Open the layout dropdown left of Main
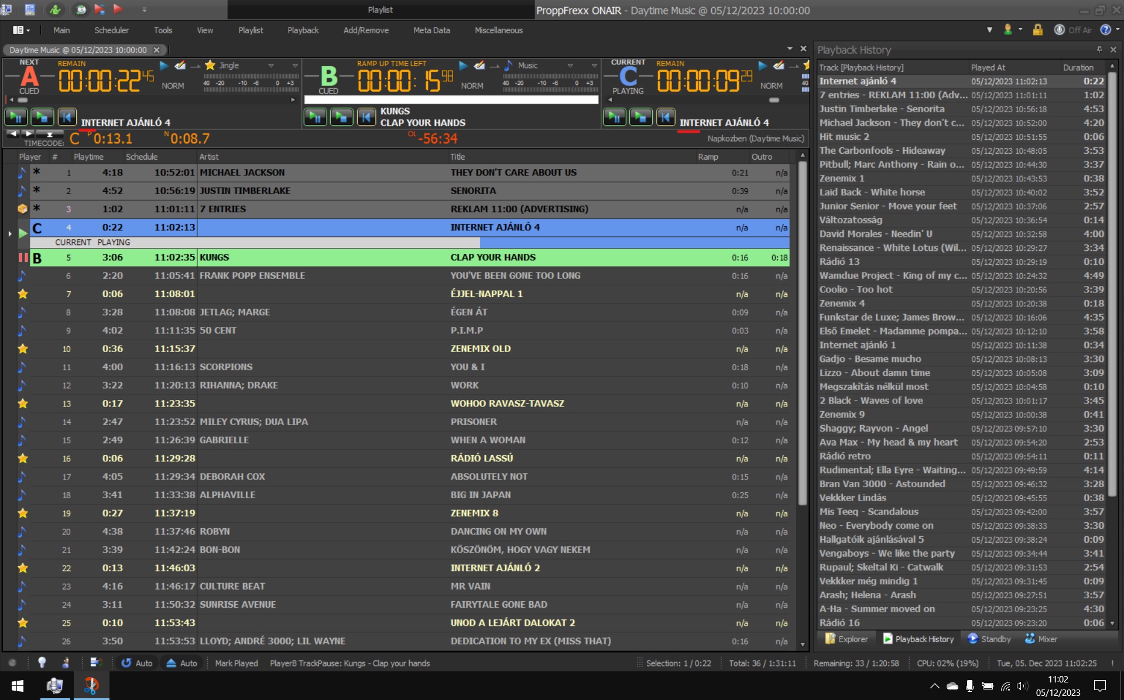This screenshot has width=1124, height=700. click(x=21, y=30)
